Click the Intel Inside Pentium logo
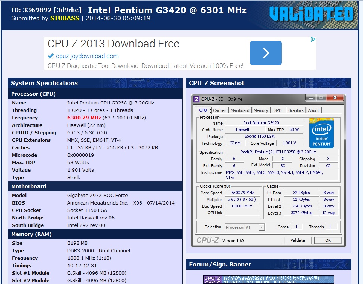 [x=321, y=133]
